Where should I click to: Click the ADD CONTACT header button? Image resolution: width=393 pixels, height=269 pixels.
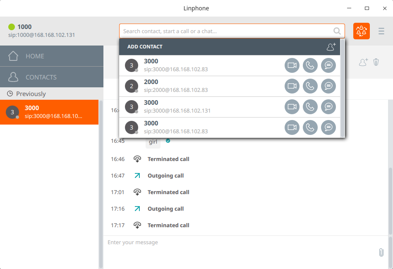tap(145, 47)
